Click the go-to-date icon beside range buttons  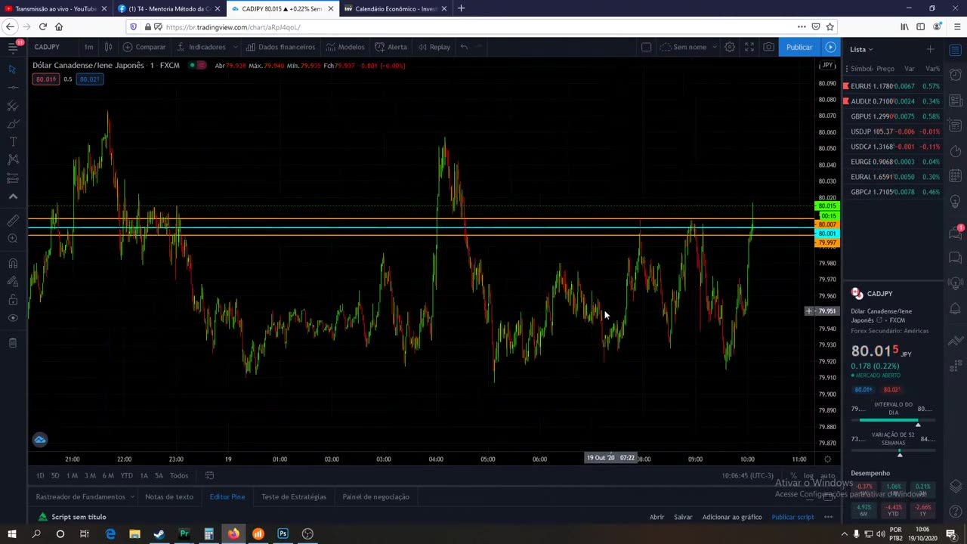[209, 475]
